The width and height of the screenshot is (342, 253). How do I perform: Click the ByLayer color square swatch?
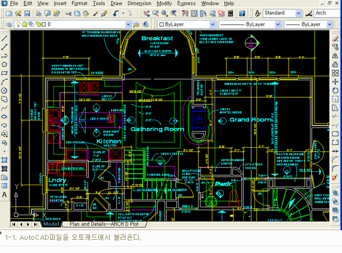point(161,24)
